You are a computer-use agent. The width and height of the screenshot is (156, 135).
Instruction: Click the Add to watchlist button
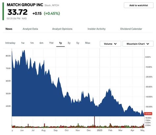point(139,5)
